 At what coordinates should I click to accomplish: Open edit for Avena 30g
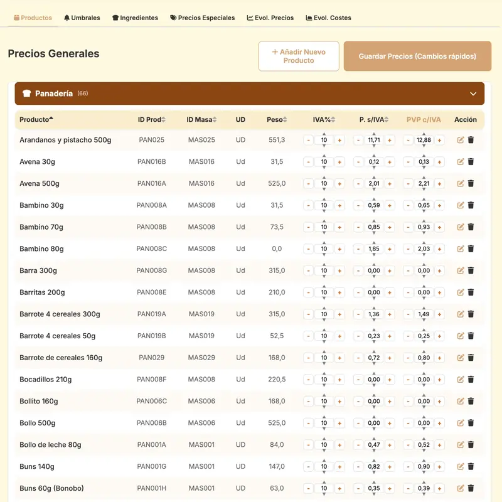coord(461,162)
